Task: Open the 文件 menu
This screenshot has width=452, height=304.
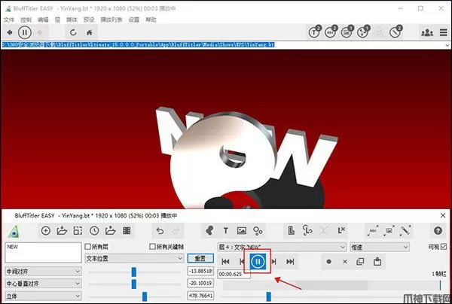Action: (x=9, y=19)
